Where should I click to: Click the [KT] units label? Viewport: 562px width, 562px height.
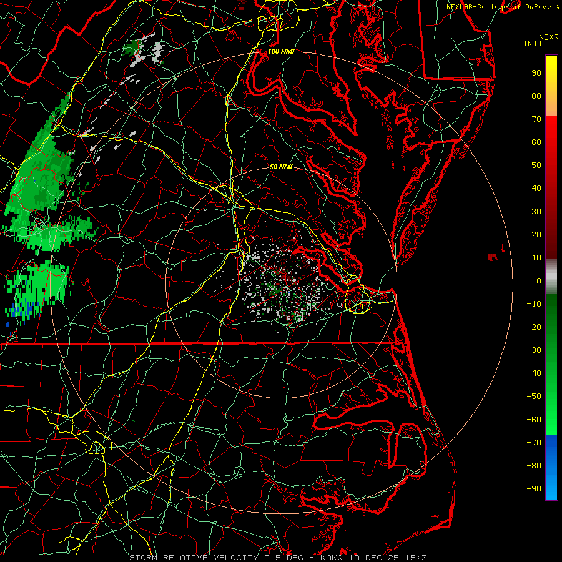[533, 43]
